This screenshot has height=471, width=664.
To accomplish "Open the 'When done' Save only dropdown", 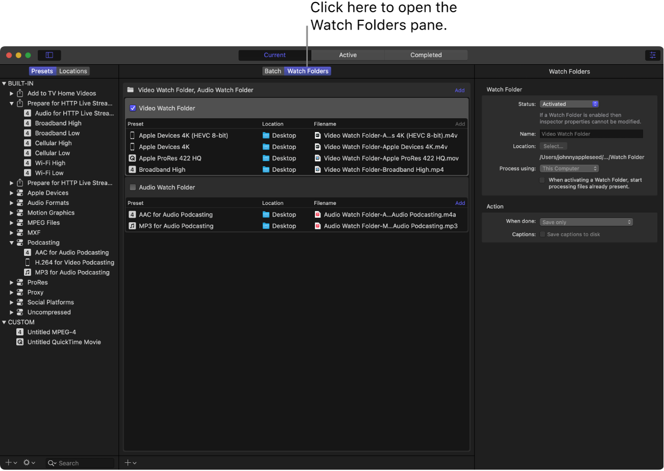I will click(x=586, y=222).
